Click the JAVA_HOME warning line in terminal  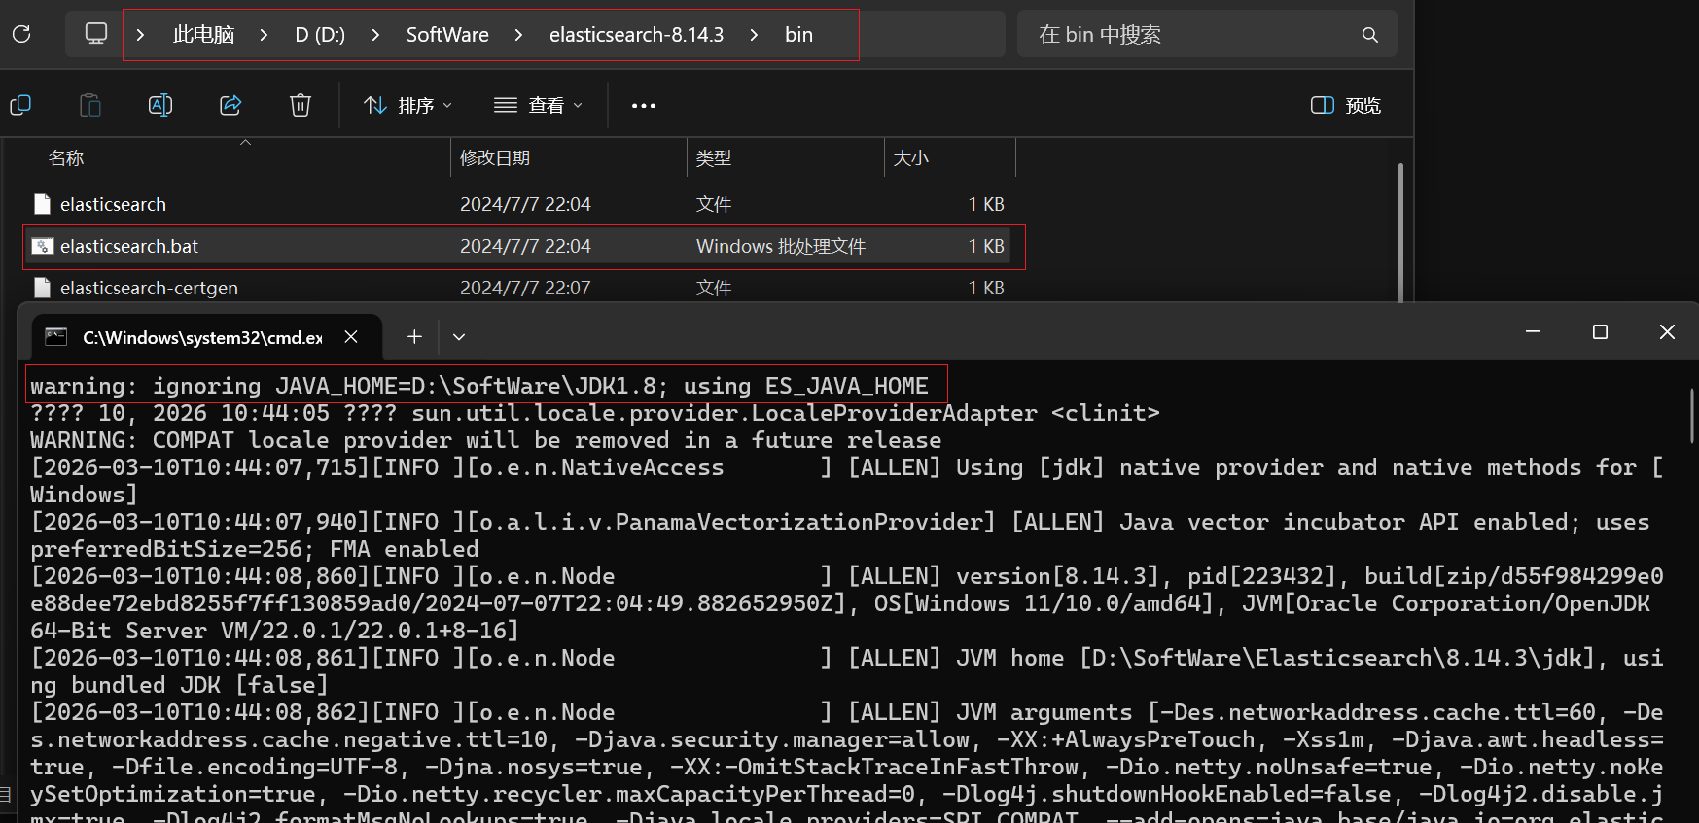[x=479, y=386]
